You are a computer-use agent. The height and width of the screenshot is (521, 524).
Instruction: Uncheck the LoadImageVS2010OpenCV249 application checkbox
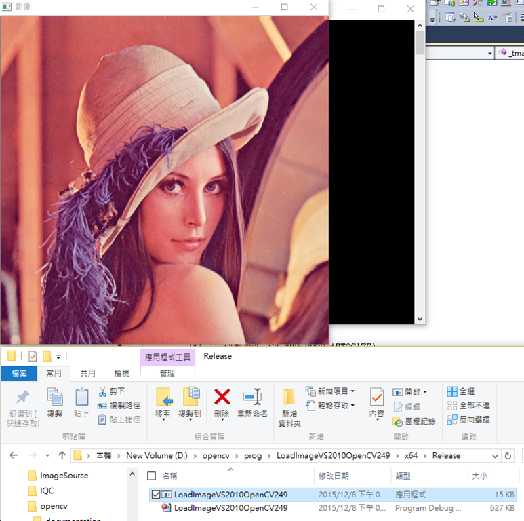(156, 495)
